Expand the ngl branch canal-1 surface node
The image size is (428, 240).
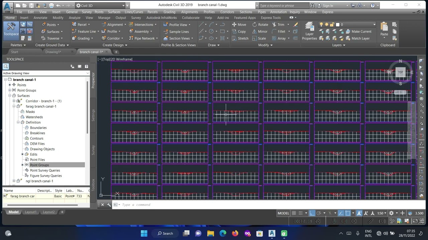(x=14, y=181)
